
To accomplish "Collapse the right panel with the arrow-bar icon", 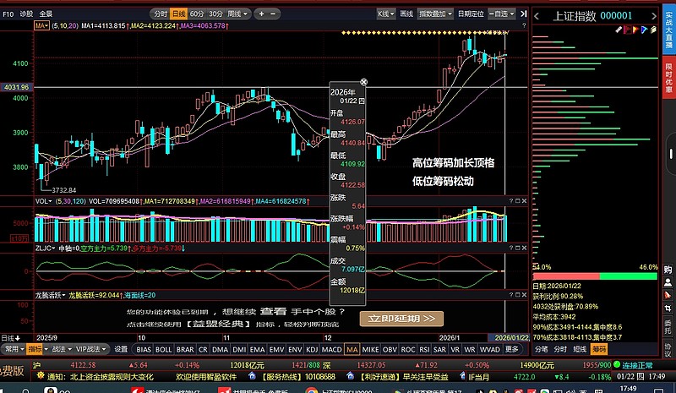I will [x=524, y=14].
